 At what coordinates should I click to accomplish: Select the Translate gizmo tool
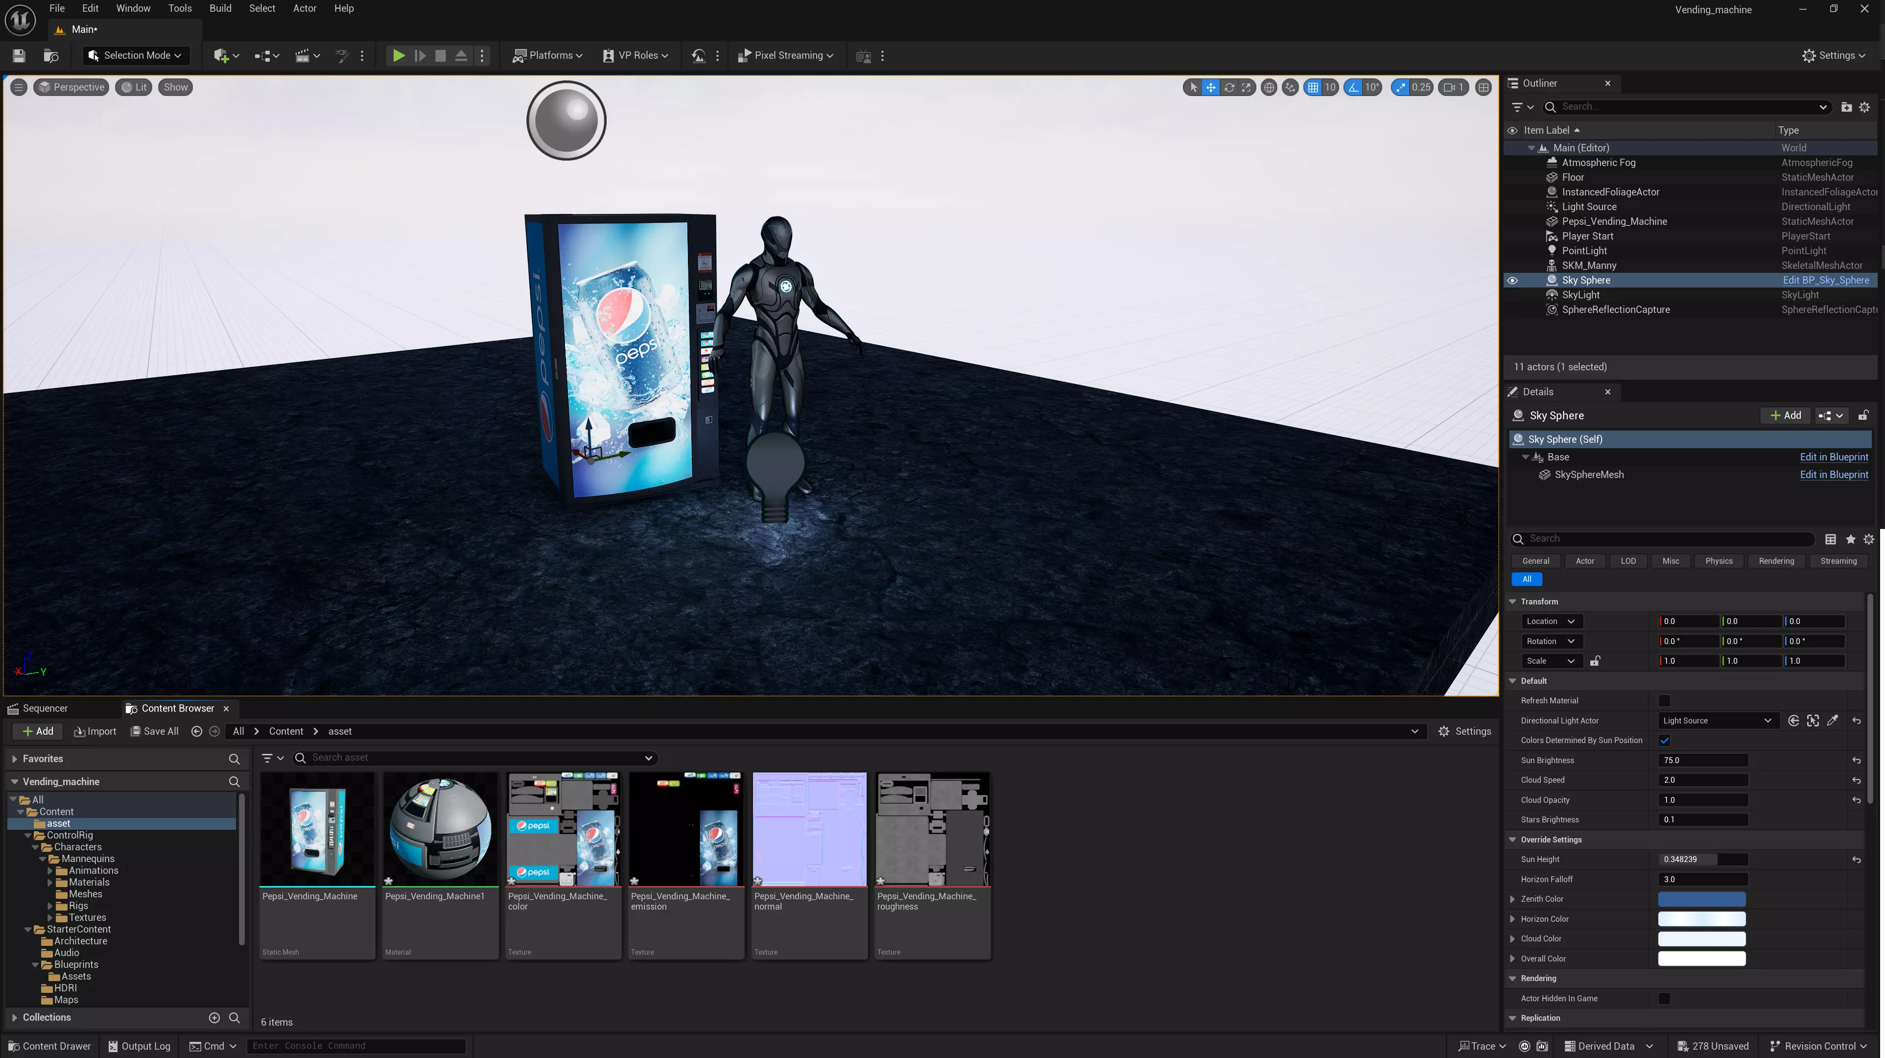tap(1211, 87)
